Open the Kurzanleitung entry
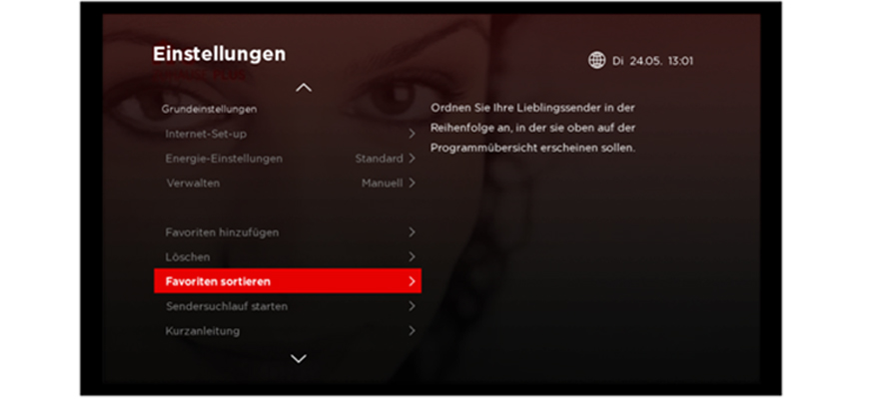This screenshot has width=878, height=399. click(x=288, y=331)
